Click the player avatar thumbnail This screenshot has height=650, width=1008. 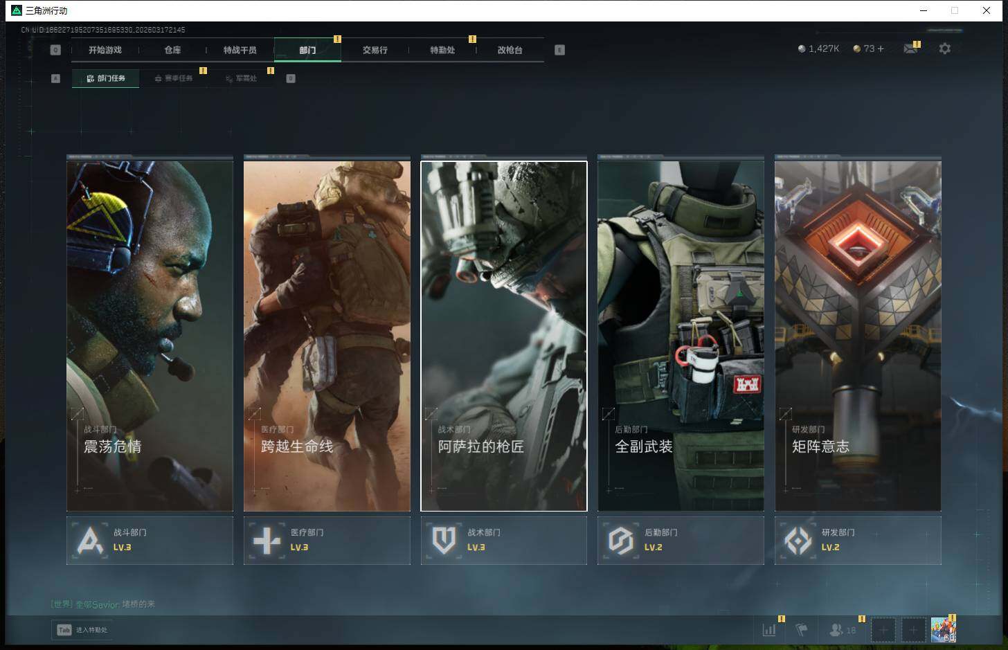943,630
